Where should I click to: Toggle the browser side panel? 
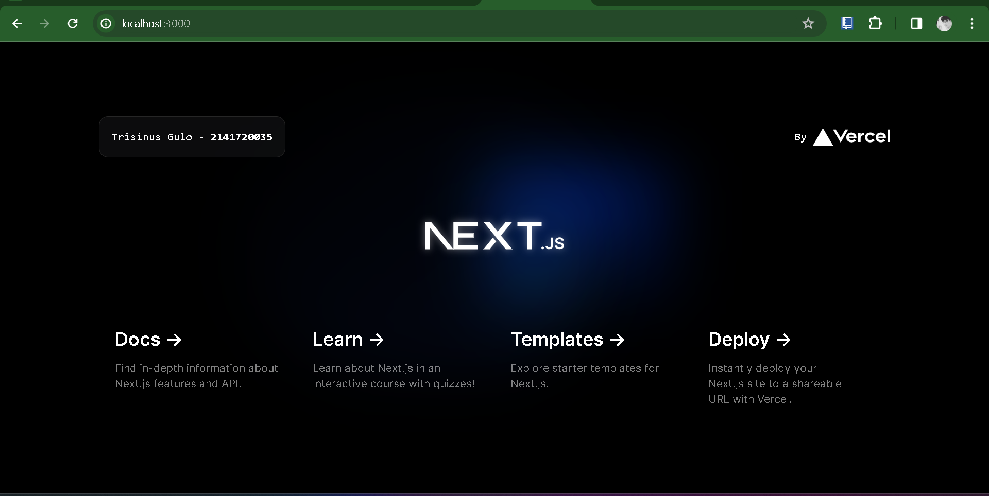tap(916, 23)
